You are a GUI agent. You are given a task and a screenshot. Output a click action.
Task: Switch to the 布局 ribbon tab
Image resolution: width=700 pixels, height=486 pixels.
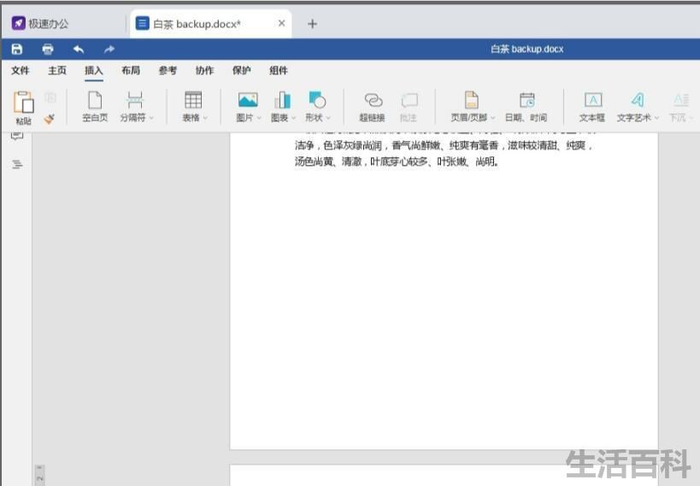tap(131, 71)
